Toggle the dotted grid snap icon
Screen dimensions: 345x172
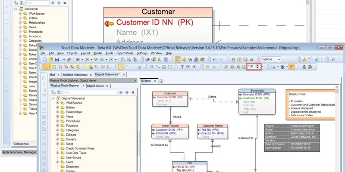133,67
